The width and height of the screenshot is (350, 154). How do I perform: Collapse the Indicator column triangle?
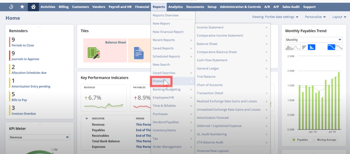pos(86,119)
